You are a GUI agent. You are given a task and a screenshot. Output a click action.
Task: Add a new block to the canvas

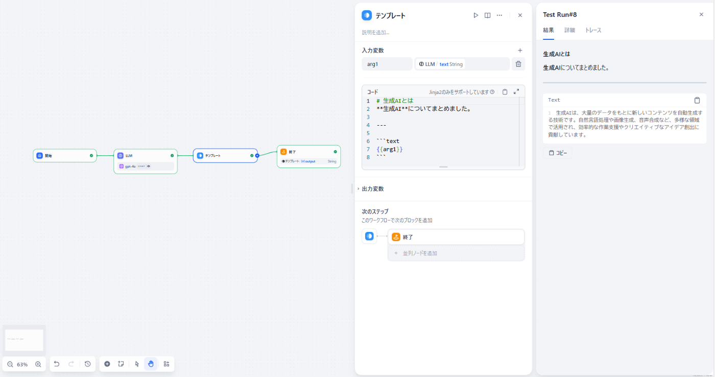107,364
